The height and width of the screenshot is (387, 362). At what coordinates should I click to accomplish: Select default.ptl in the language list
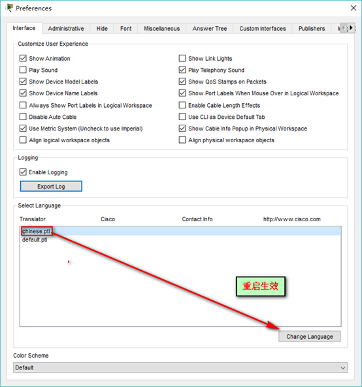(180, 240)
